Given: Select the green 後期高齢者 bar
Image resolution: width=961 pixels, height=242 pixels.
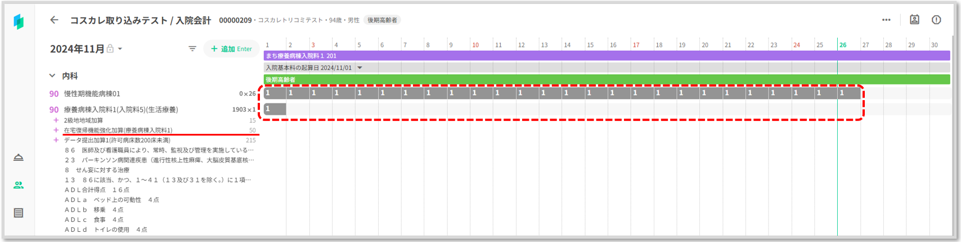Looking at the screenshot, I should (607, 79).
